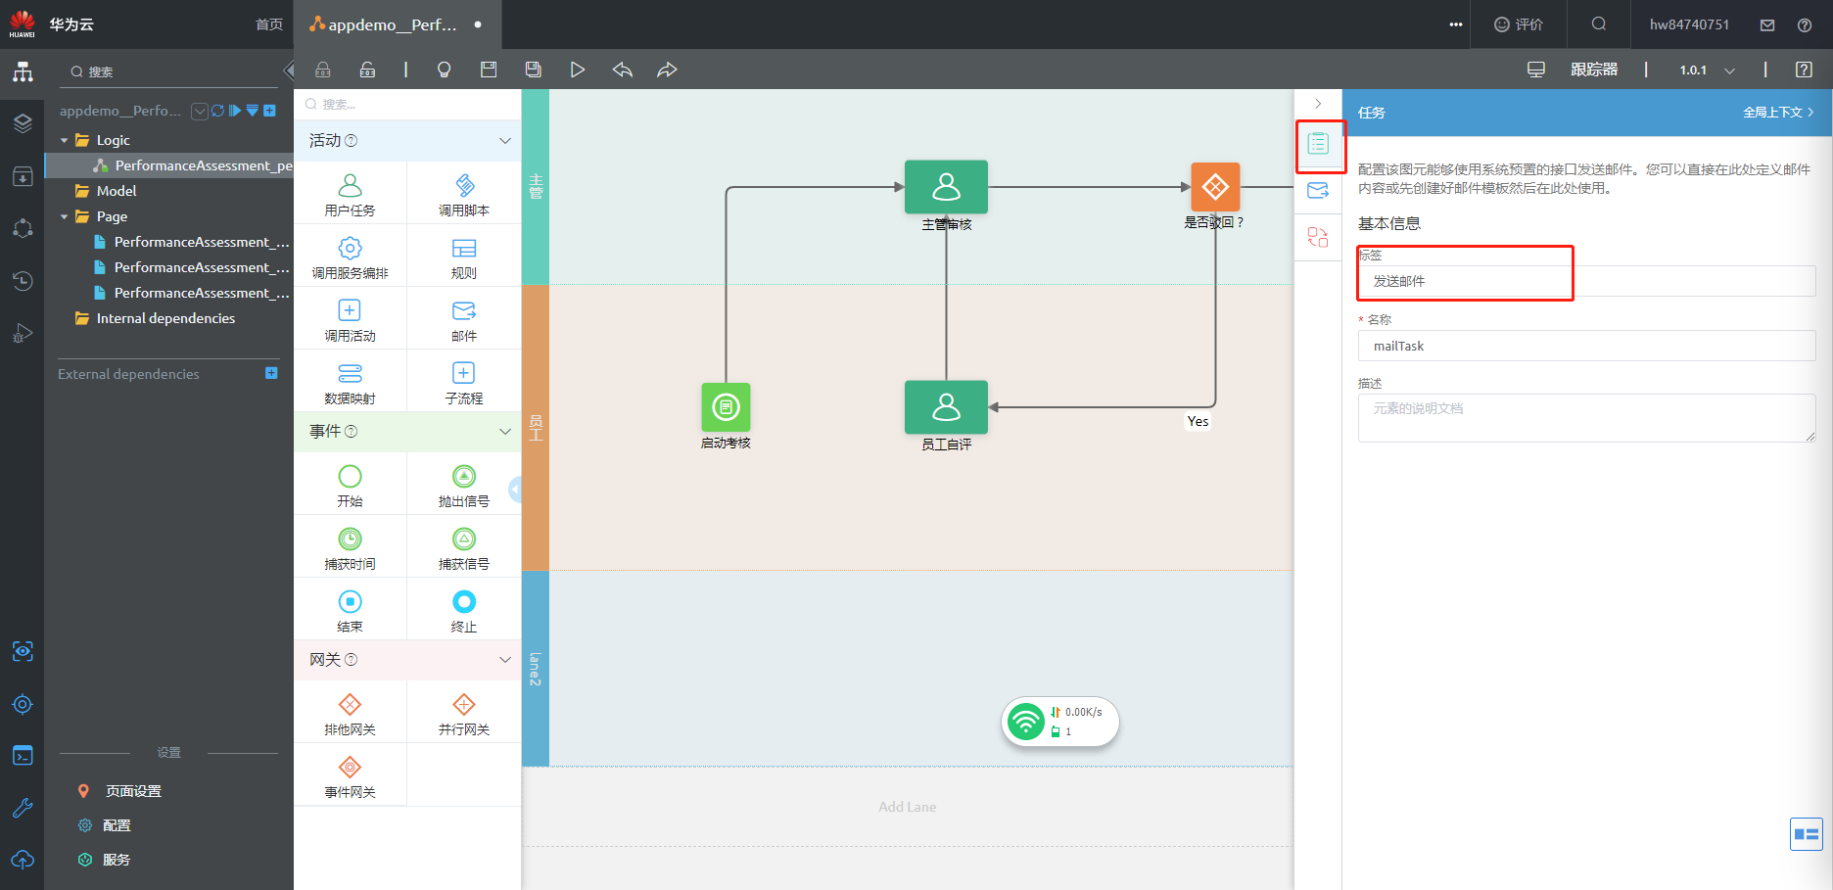Undo the last change in toolbar
The image size is (1833, 890).
(622, 70)
